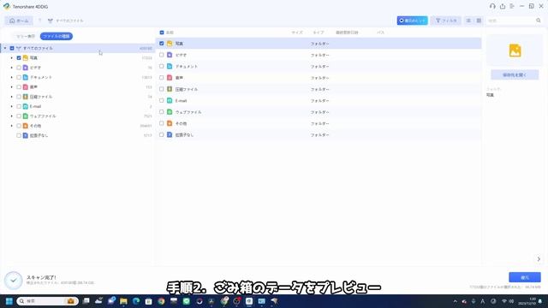Uncheck 写真 checkbox in file list

pos(162,44)
